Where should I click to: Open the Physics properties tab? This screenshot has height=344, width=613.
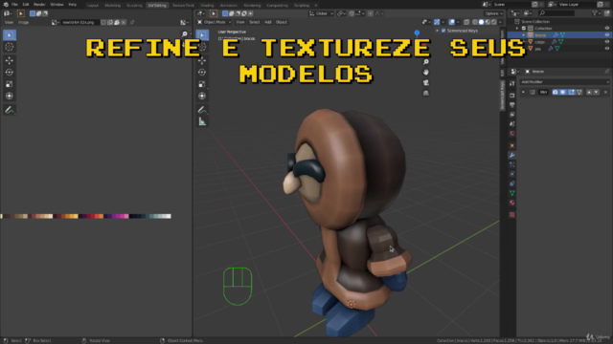coord(512,174)
